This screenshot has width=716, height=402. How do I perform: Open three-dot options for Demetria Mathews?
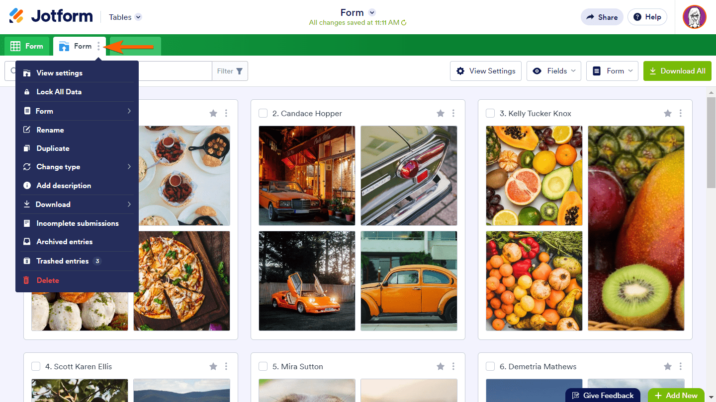pyautogui.click(x=681, y=366)
